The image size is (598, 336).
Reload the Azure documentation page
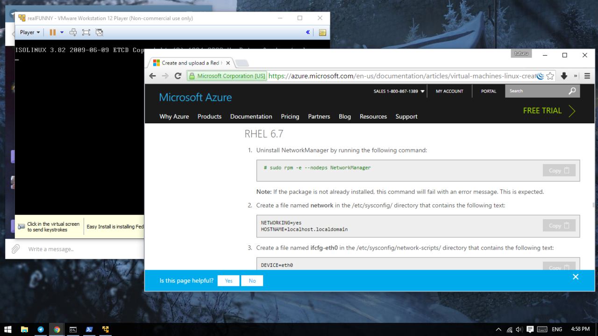178,76
